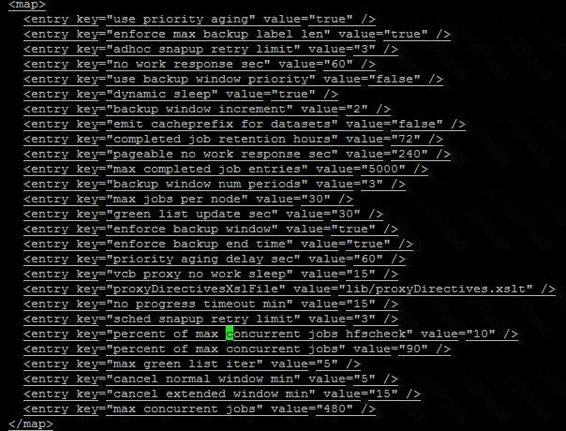Screen dimensions: 566x431
Task: Click the opening <map> tag
Action: pos(27,5)
